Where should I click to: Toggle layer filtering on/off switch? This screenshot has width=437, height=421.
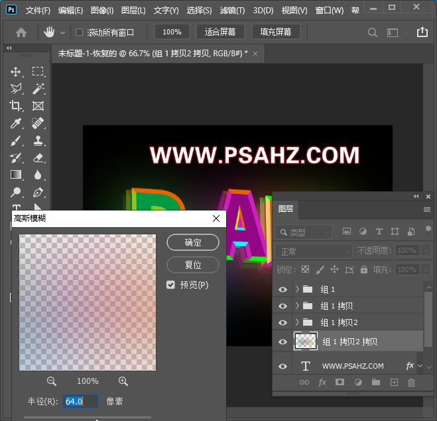(x=428, y=230)
